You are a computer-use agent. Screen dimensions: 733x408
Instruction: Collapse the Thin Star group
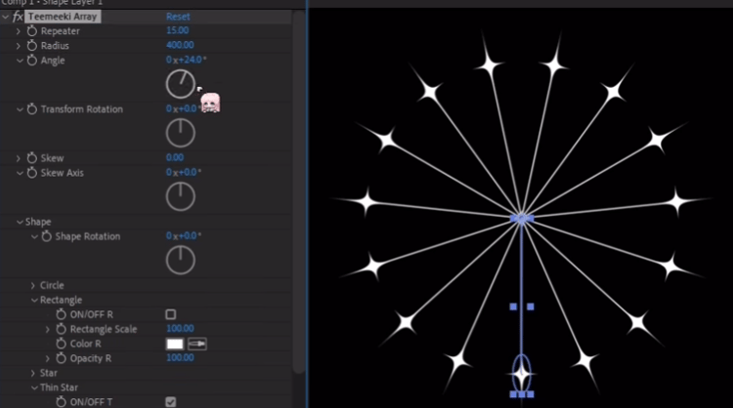(x=34, y=388)
